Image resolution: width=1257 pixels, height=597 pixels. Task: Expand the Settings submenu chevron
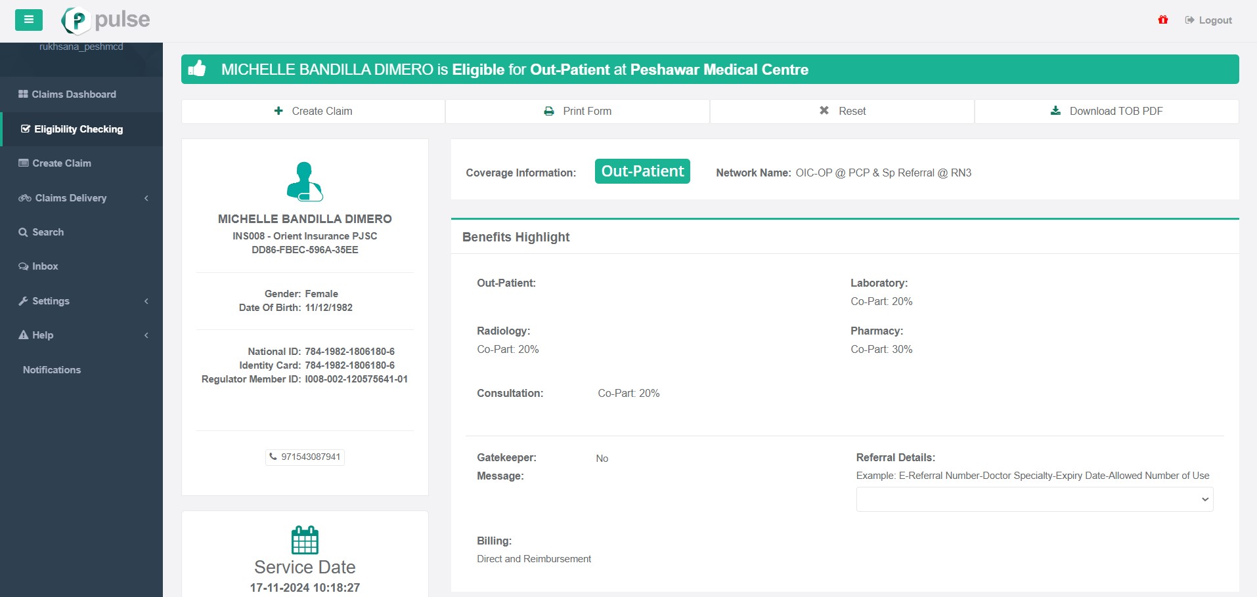(x=146, y=301)
